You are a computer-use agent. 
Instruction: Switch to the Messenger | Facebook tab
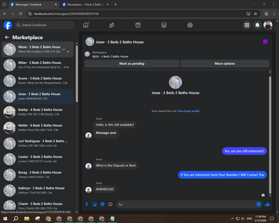tap(32, 4)
